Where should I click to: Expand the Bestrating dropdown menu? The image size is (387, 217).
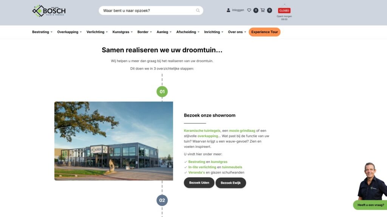(42, 32)
